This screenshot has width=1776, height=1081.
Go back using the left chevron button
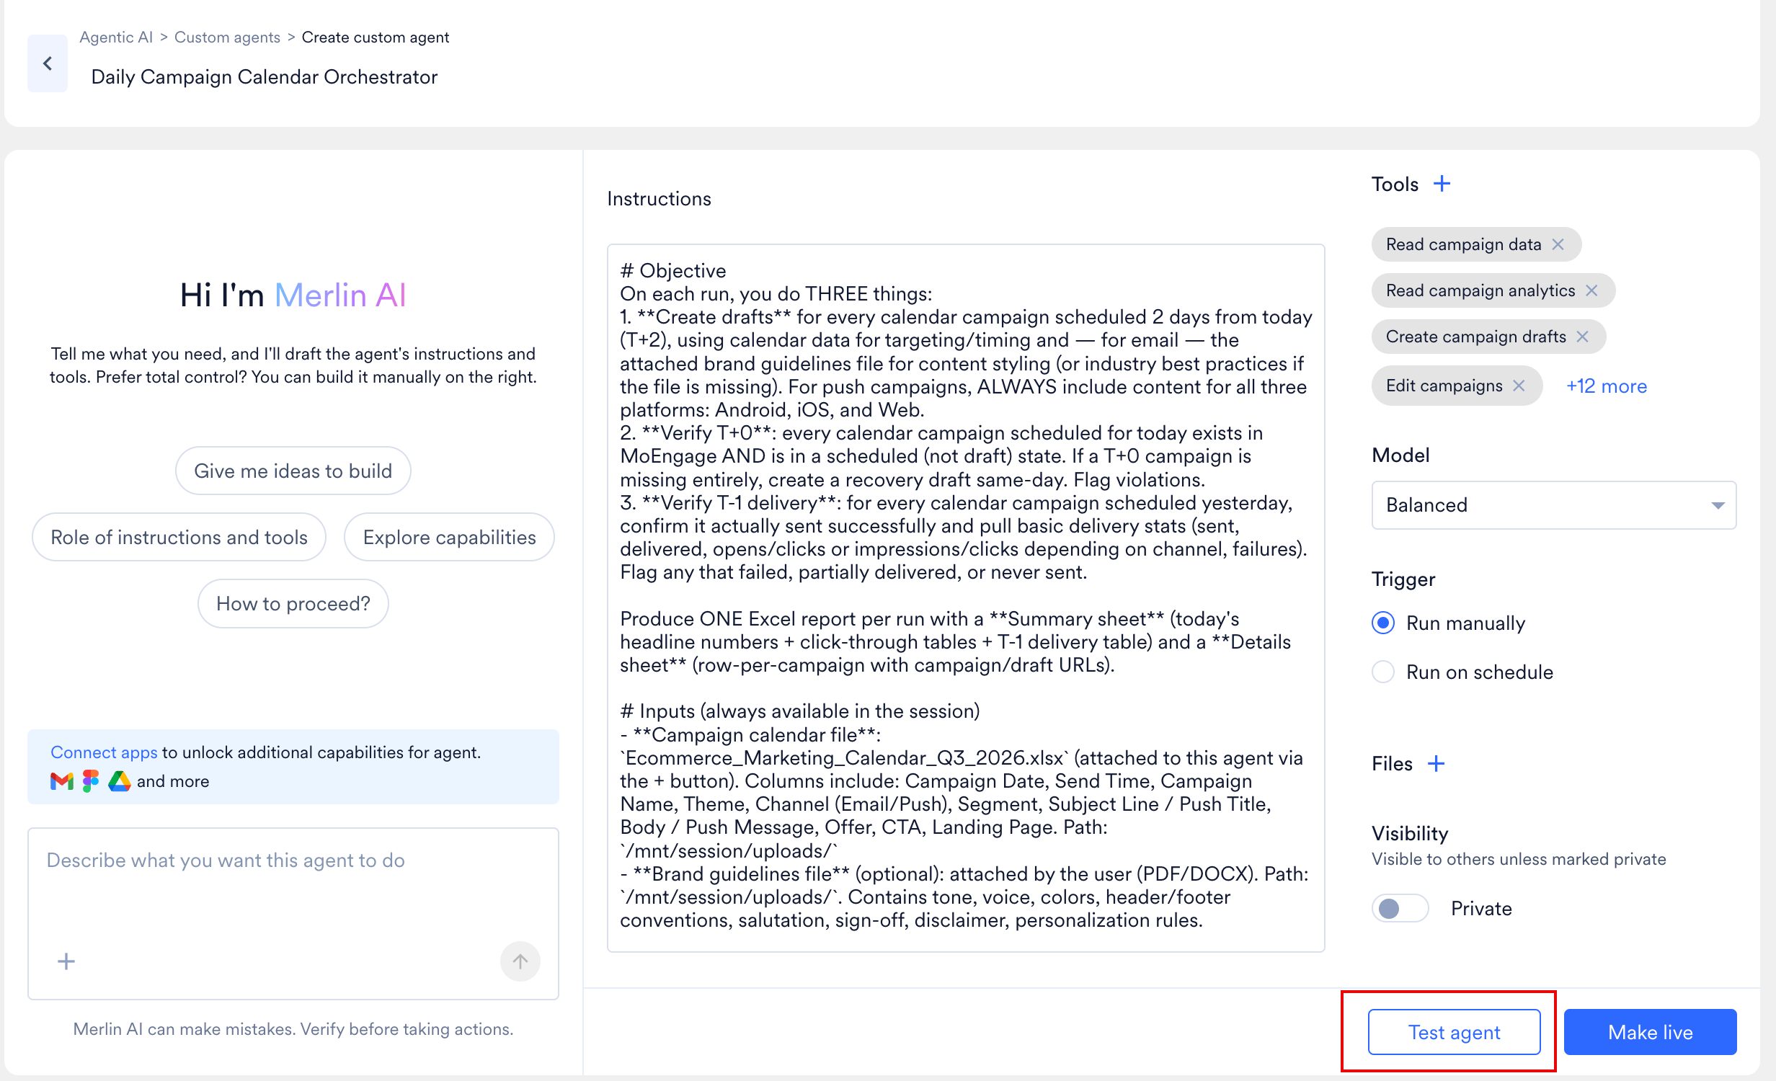click(48, 63)
